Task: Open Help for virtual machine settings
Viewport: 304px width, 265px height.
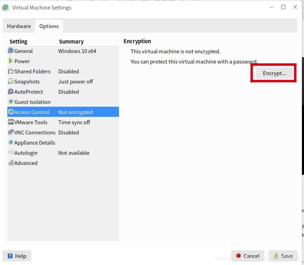Action: [x=17, y=256]
